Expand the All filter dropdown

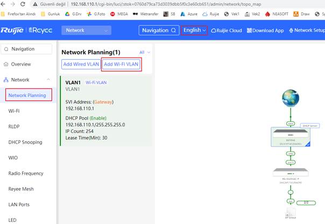[145, 53]
